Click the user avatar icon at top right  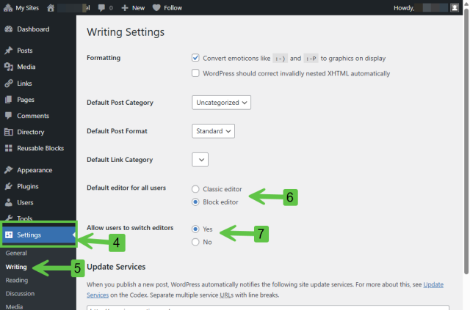[x=455, y=8]
